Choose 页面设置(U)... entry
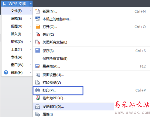This screenshot has height=117, width=150. point(91,75)
